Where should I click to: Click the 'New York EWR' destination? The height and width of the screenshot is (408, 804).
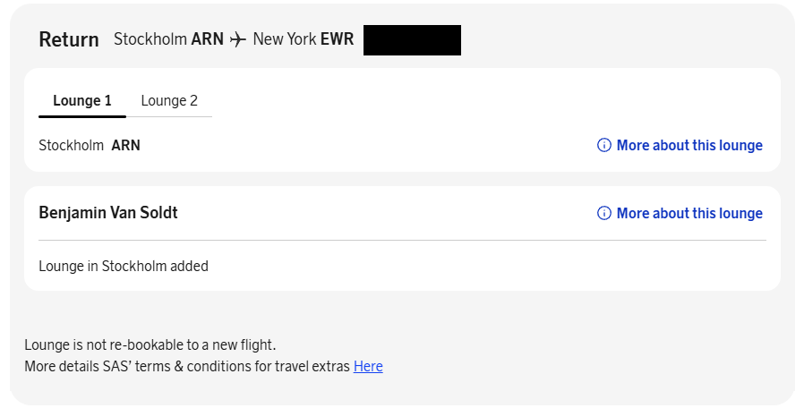coord(301,39)
